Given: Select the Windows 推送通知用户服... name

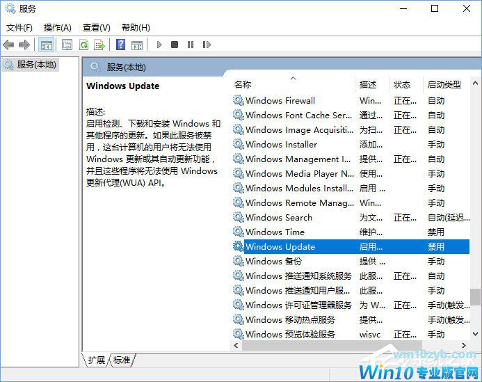Looking at the screenshot, I should click(x=298, y=290).
